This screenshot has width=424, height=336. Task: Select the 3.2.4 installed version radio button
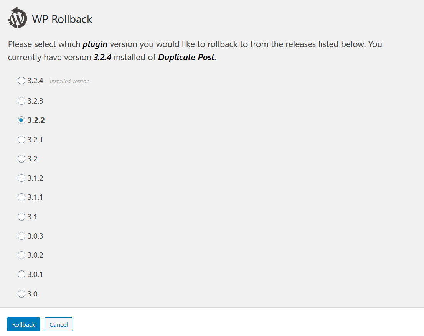[21, 81]
